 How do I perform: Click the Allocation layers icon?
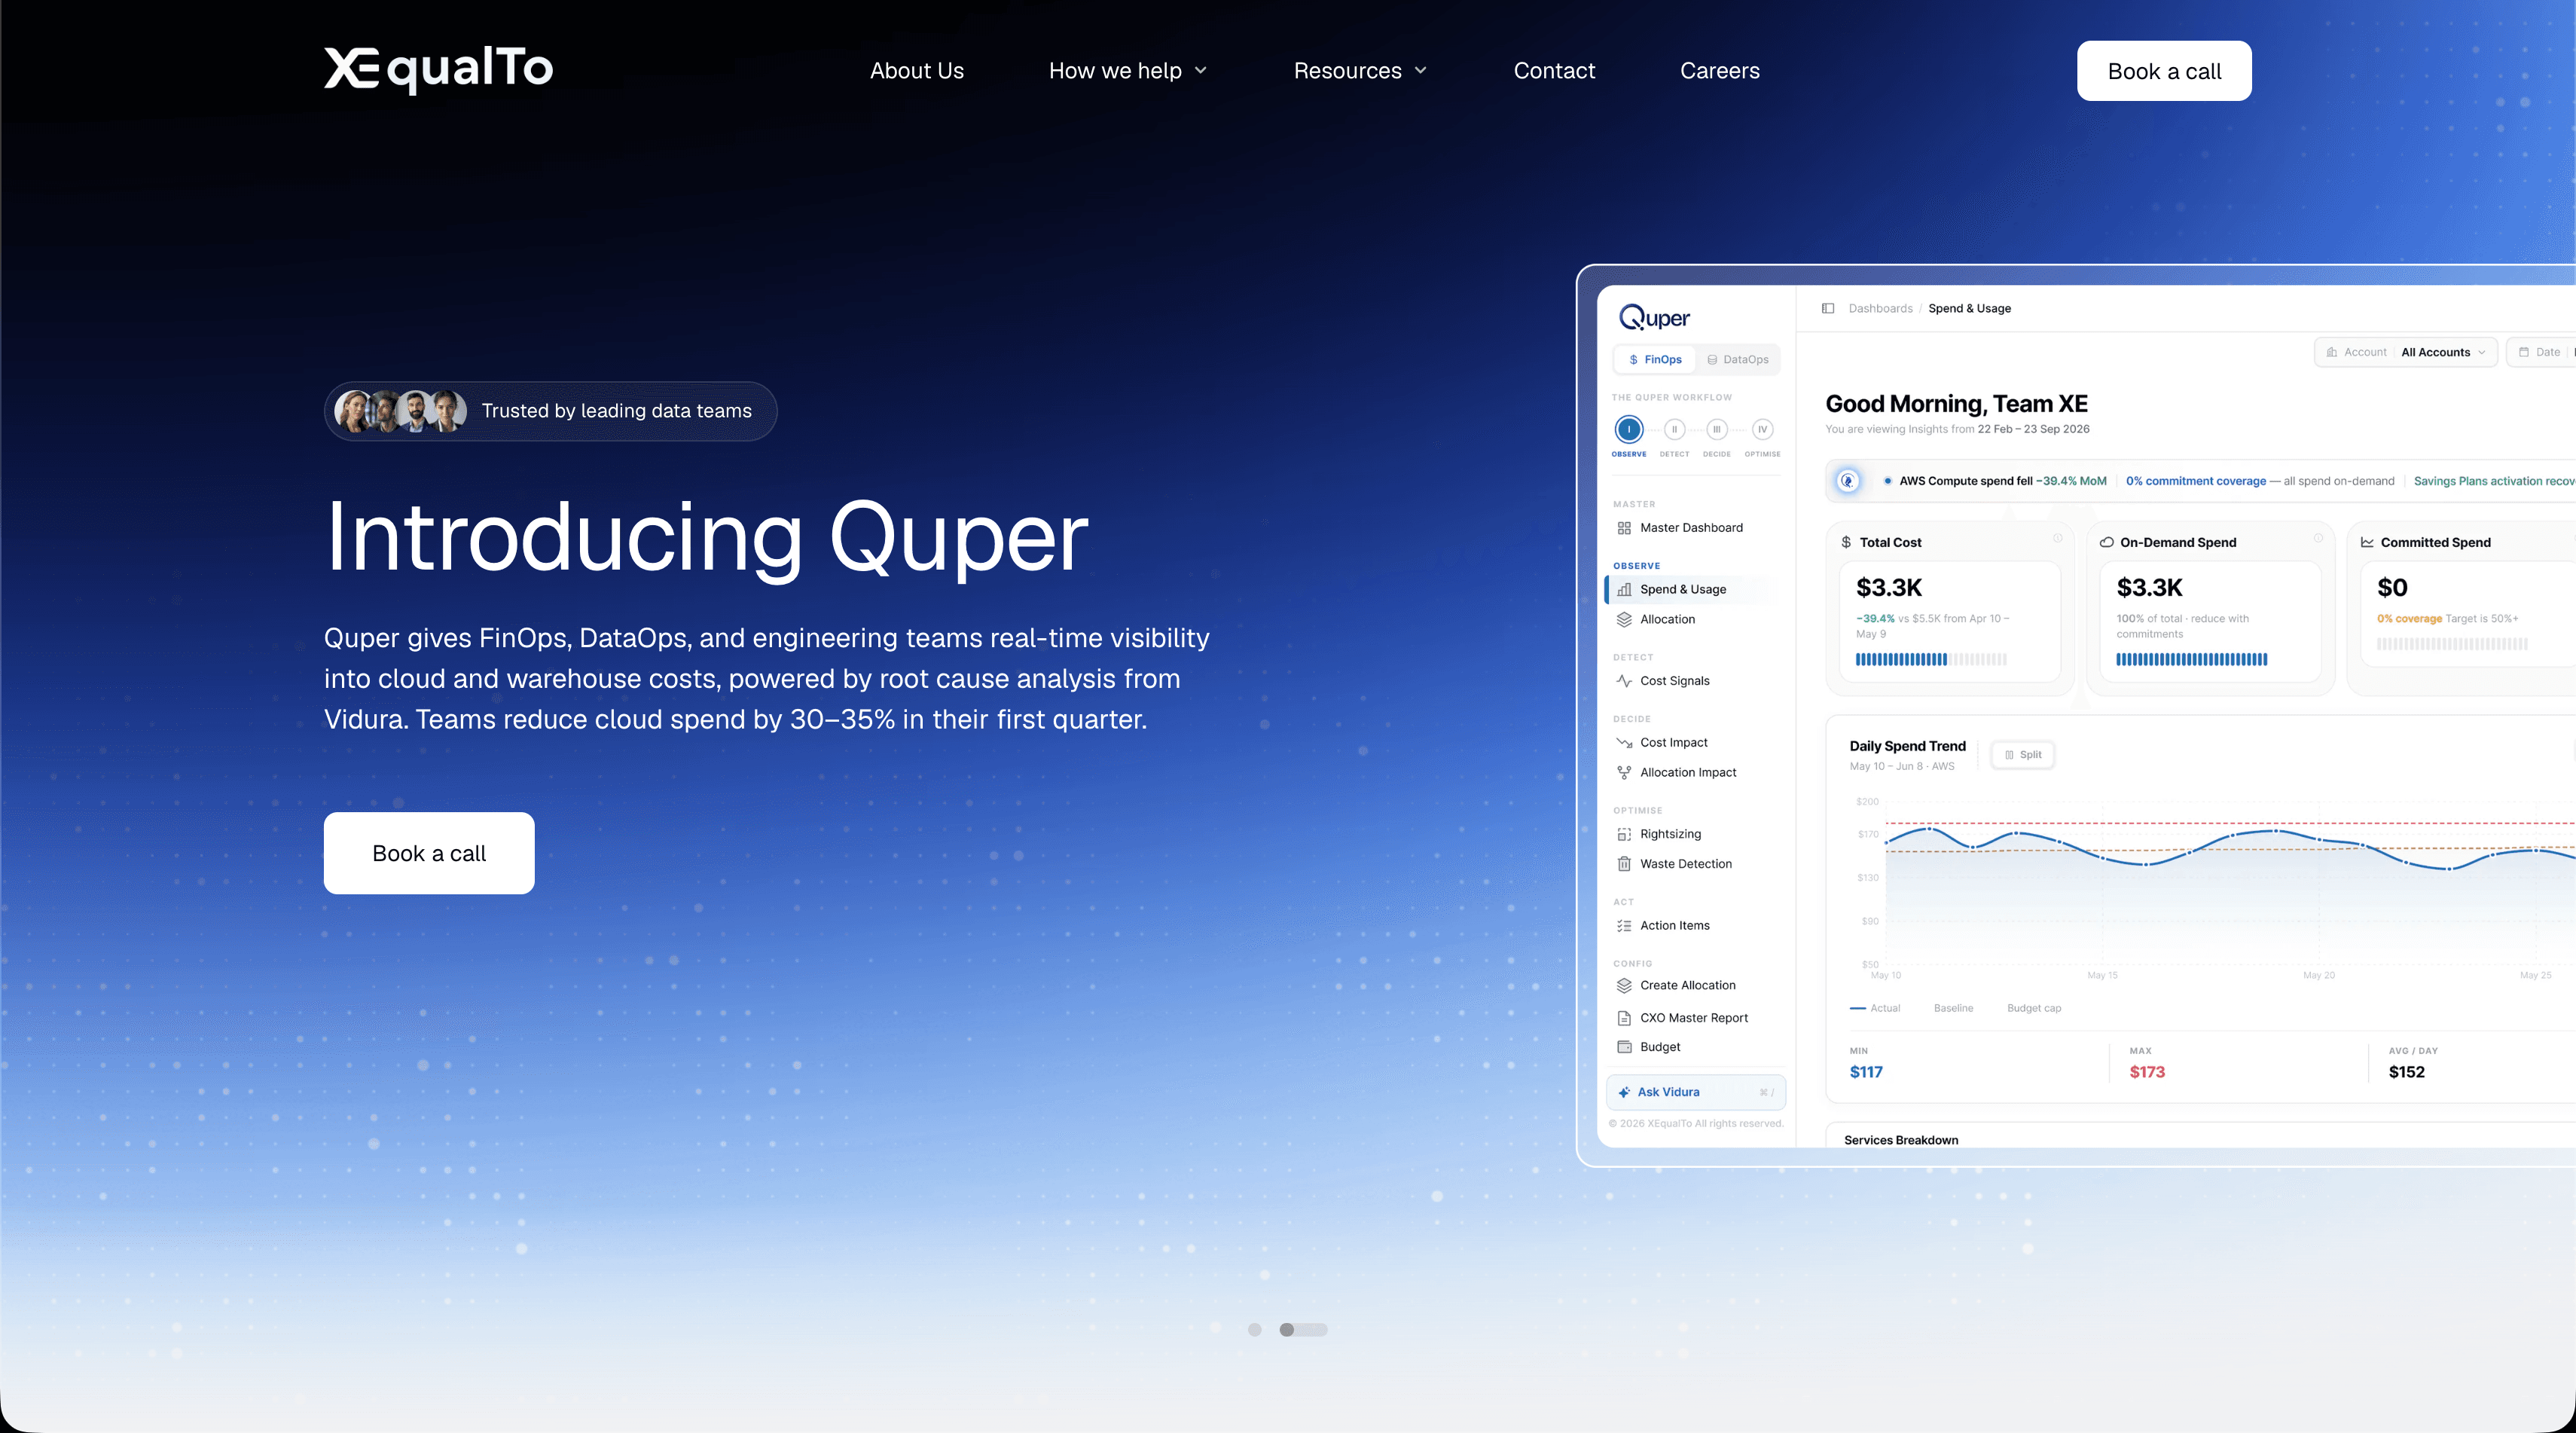pos(1624,619)
